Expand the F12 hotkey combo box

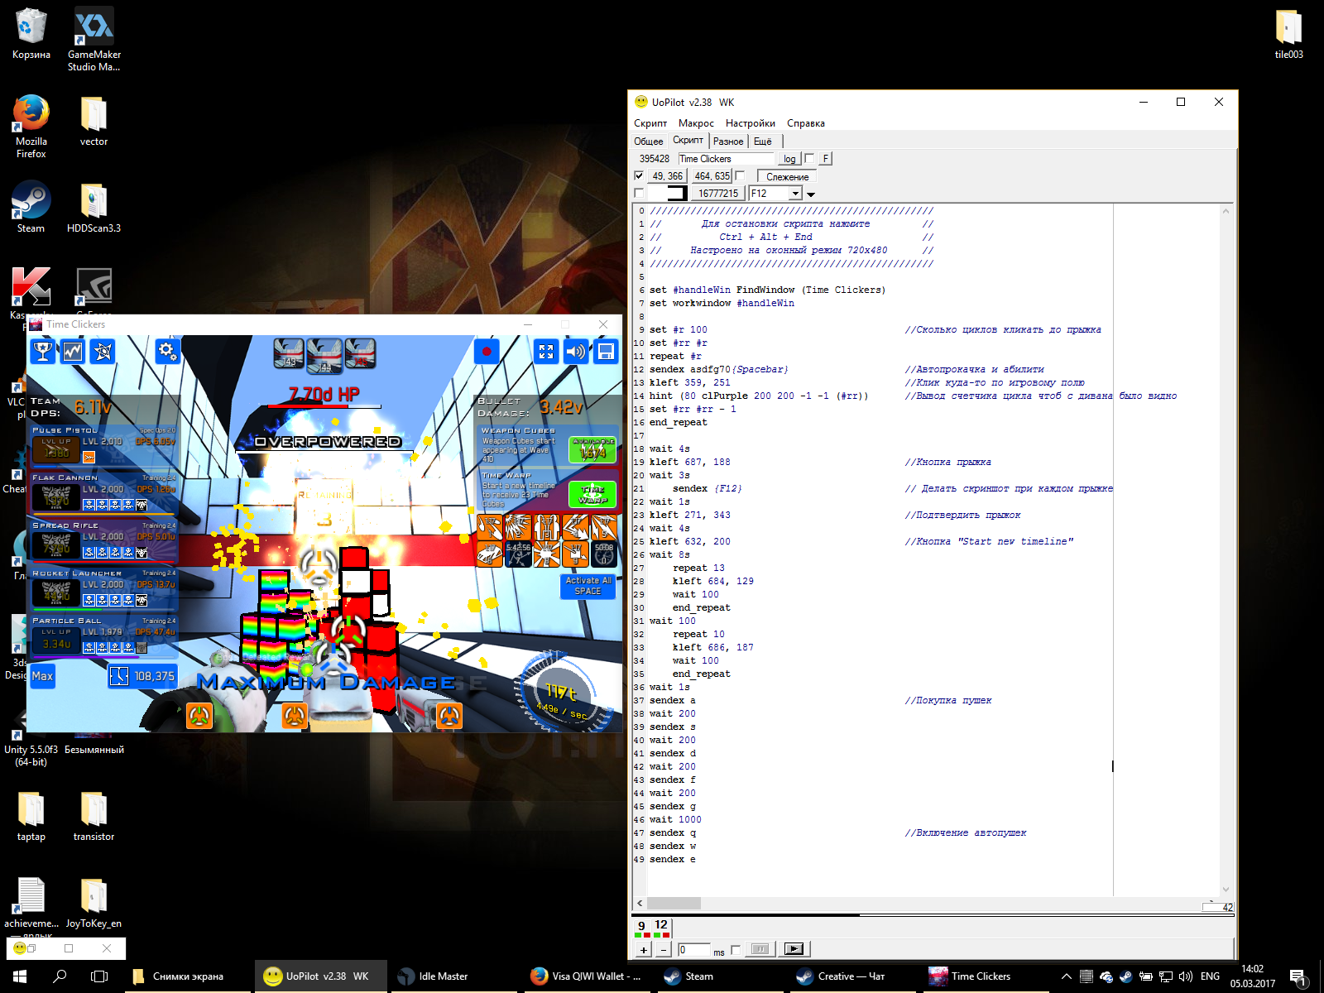pos(795,194)
